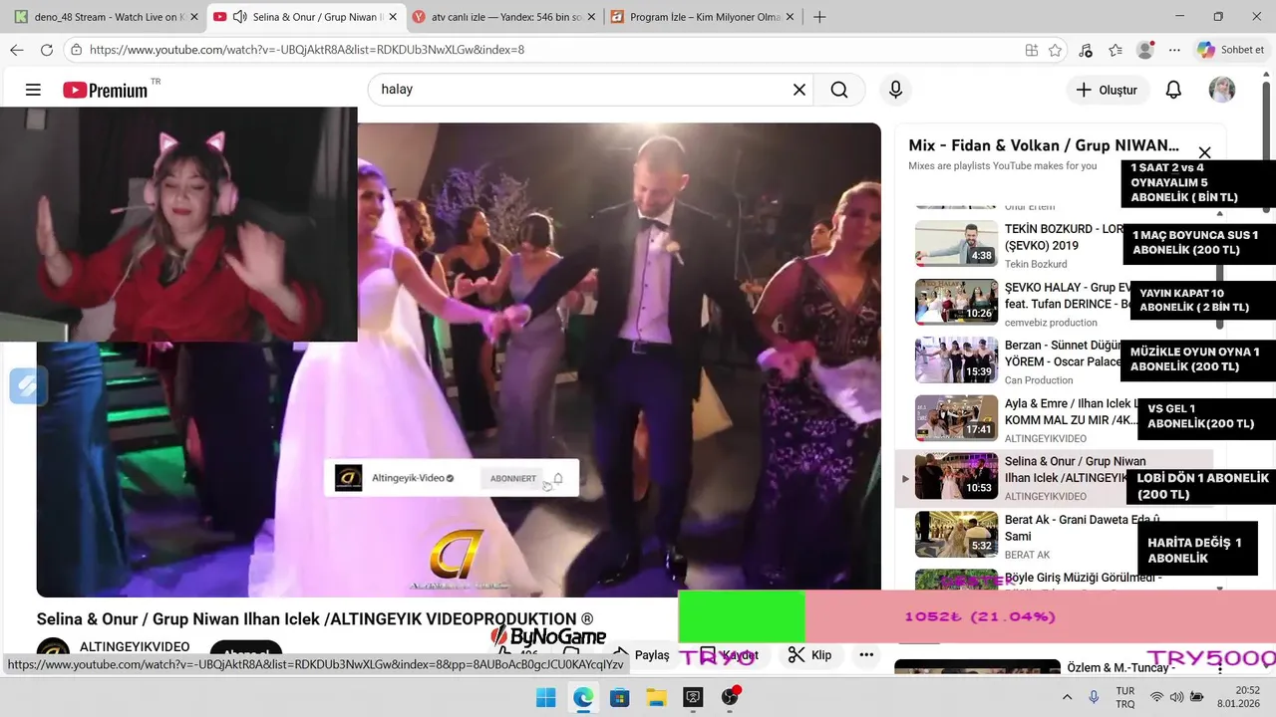1276x717 pixels.
Task: Go to YouTube Premium home logo
Action: (106, 90)
